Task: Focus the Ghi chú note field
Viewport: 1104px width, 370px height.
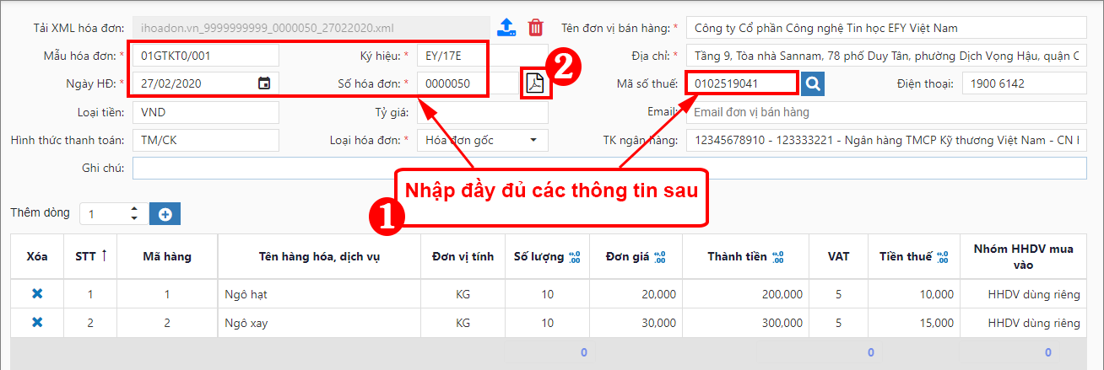Action: (x=609, y=169)
